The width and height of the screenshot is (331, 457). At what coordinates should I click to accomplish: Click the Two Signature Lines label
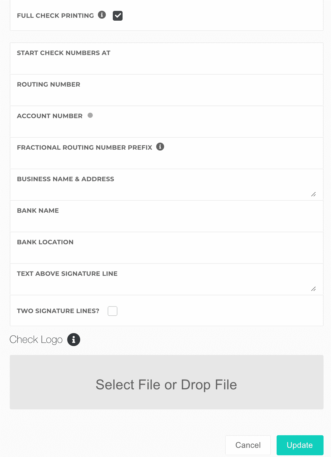pos(58,311)
